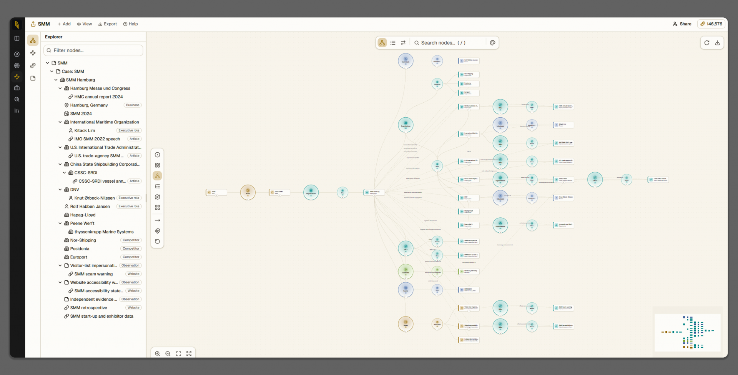
Task: Select thyssenkrupp Marine Systems tree item
Action: click(104, 232)
